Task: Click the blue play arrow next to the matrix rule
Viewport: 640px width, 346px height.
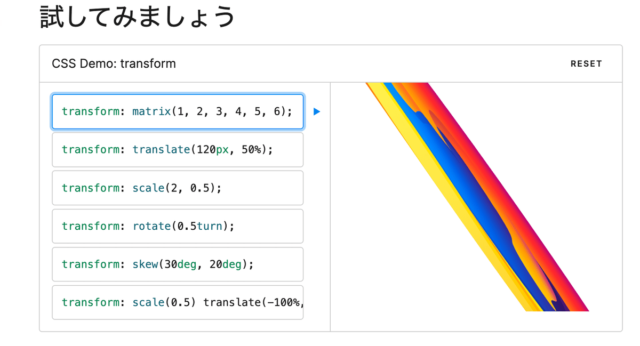Action: click(317, 111)
